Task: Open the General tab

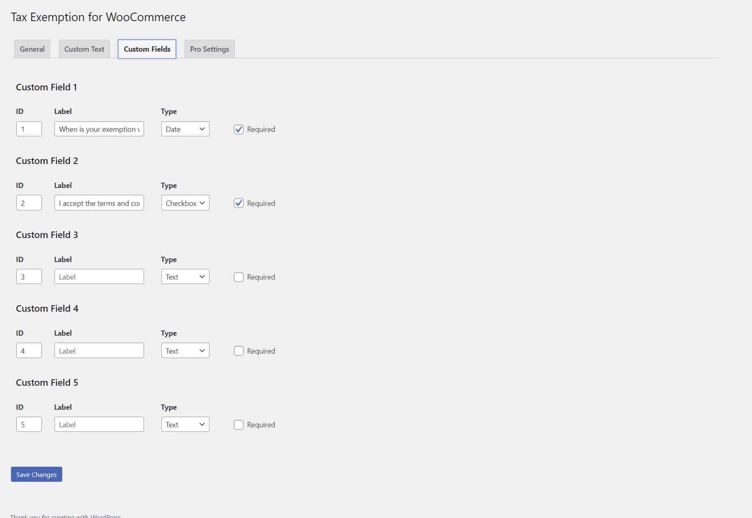Action: (32, 49)
